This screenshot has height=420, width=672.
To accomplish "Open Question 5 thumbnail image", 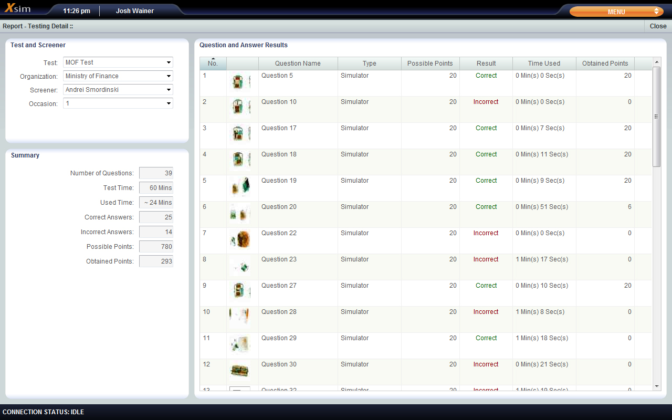I will point(240,82).
